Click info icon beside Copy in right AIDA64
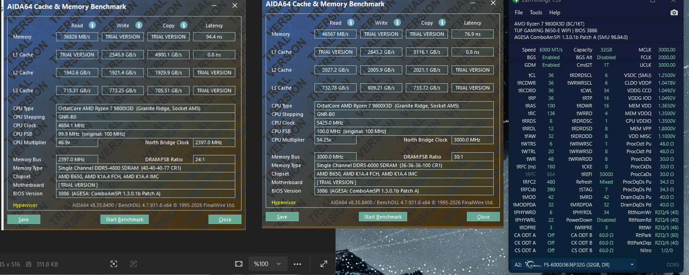The height and width of the screenshot is (275, 689). pos(442,23)
